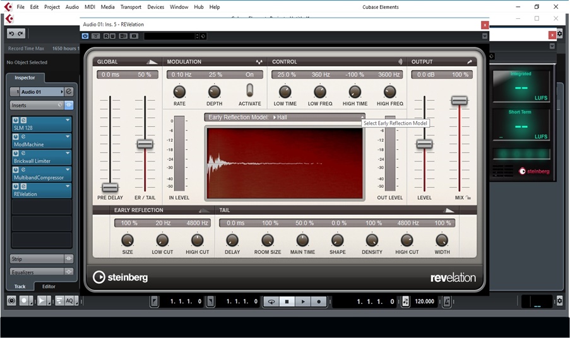Redo with the right arrow toolbar icon

(20, 34)
